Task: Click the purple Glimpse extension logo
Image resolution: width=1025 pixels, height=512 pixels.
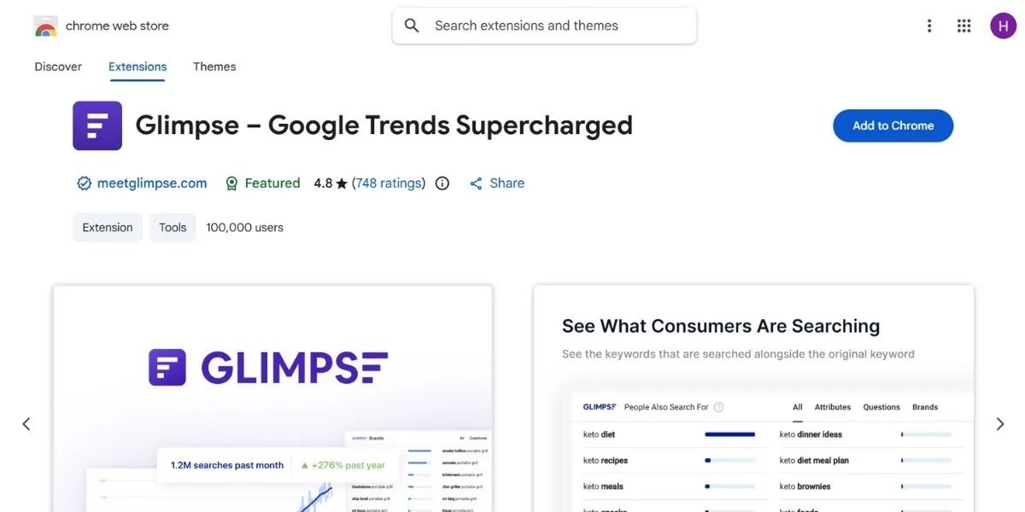Action: pyautogui.click(x=97, y=125)
